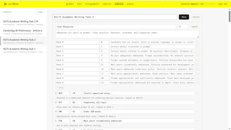This screenshot has height=130, width=231.
Task: Remove the Band 7 row with minus button
Action: coord(198,74)
